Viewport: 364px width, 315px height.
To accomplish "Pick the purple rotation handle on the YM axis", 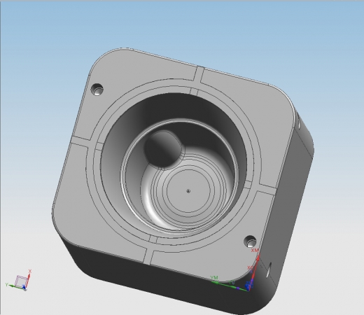I will click(237, 288).
